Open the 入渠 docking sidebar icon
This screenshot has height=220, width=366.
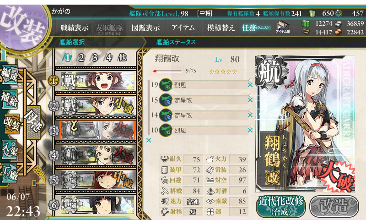click(10, 149)
